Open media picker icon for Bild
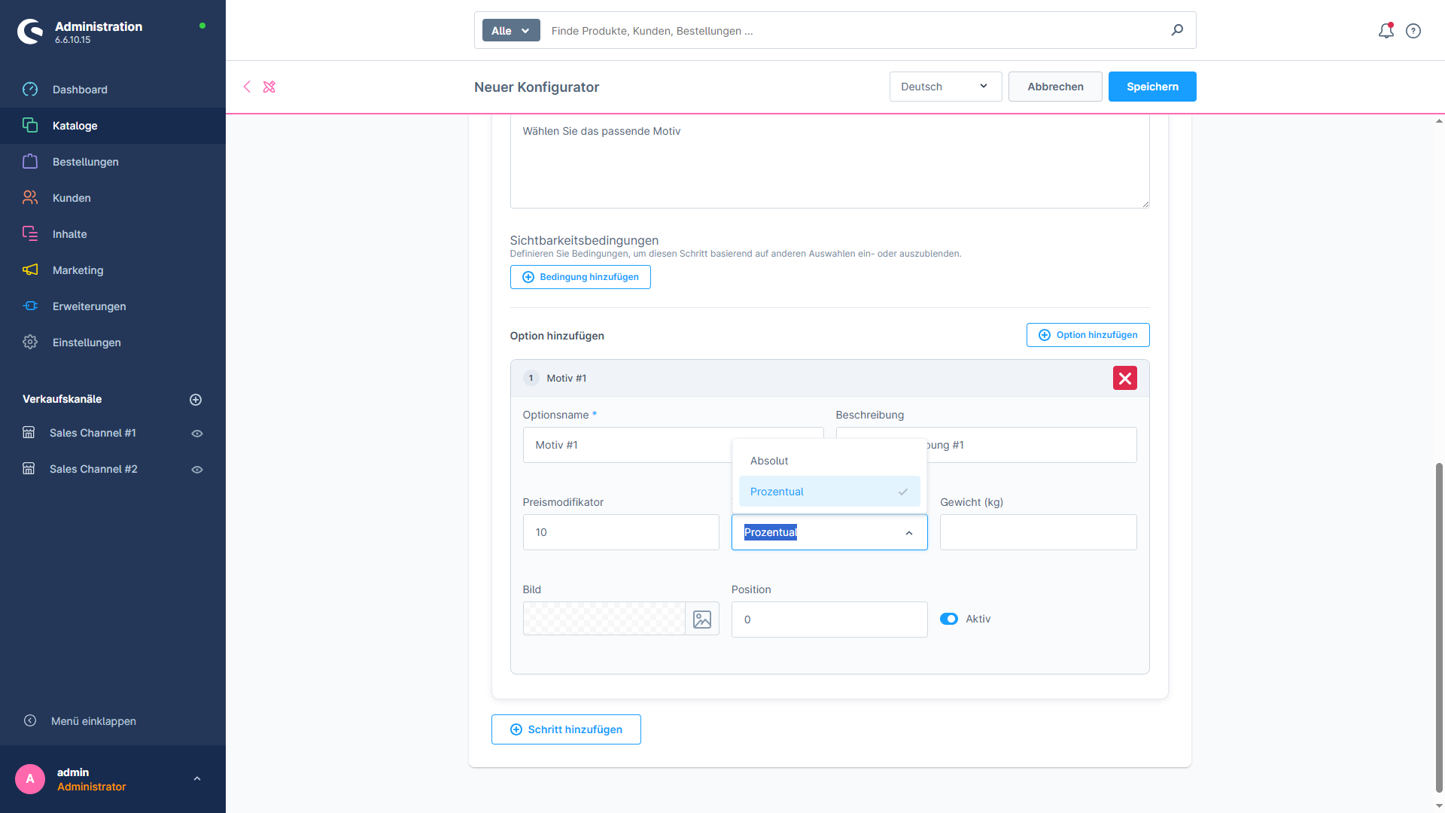The width and height of the screenshot is (1445, 813). coord(702,619)
